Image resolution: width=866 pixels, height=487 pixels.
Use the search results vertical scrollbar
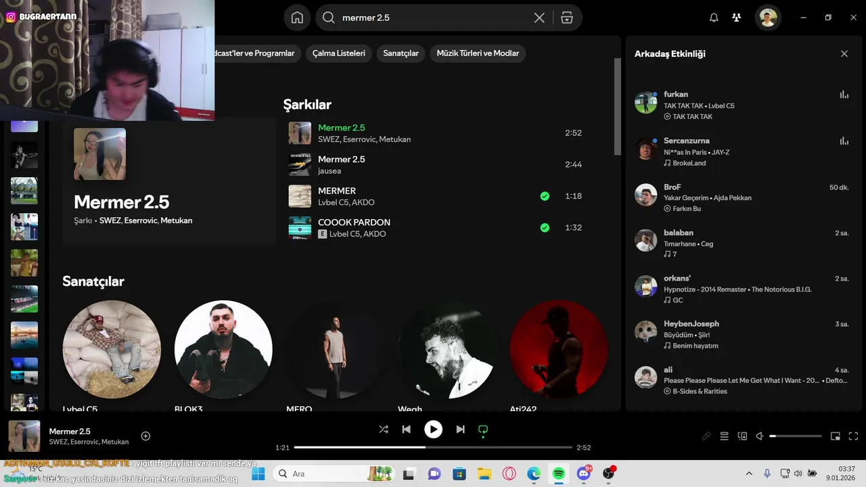point(617,106)
